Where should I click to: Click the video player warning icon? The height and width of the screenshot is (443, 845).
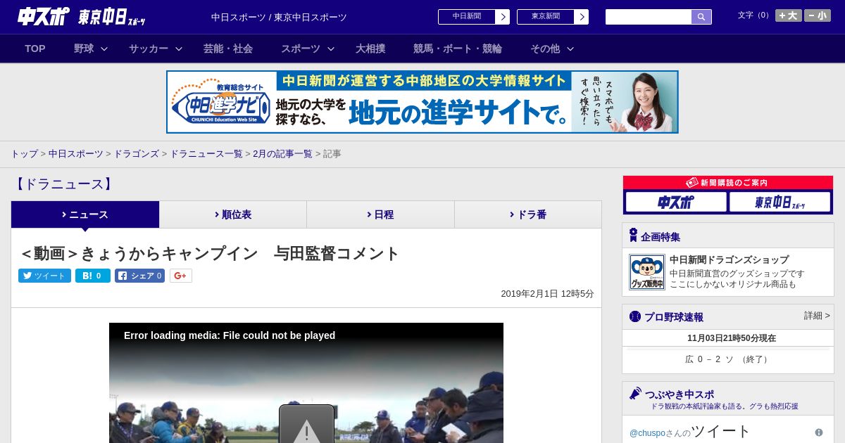pyautogui.click(x=306, y=425)
